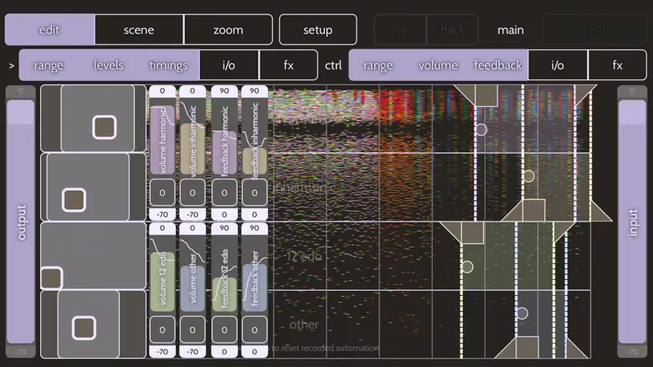Image resolution: width=653 pixels, height=367 pixels.
Task: Click the third XY pad square handle
Action: 51,278
